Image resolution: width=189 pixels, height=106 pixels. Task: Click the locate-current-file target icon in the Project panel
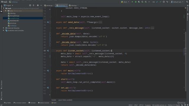pos(30,5)
